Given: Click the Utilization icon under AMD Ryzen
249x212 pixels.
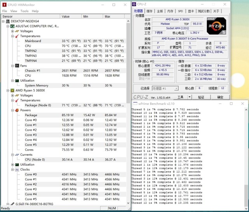Looking at the screenshot, I should click(x=17, y=165).
